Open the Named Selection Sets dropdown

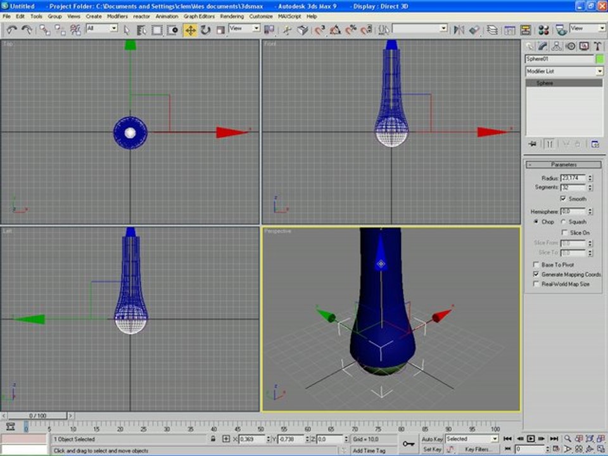pyautogui.click(x=443, y=28)
